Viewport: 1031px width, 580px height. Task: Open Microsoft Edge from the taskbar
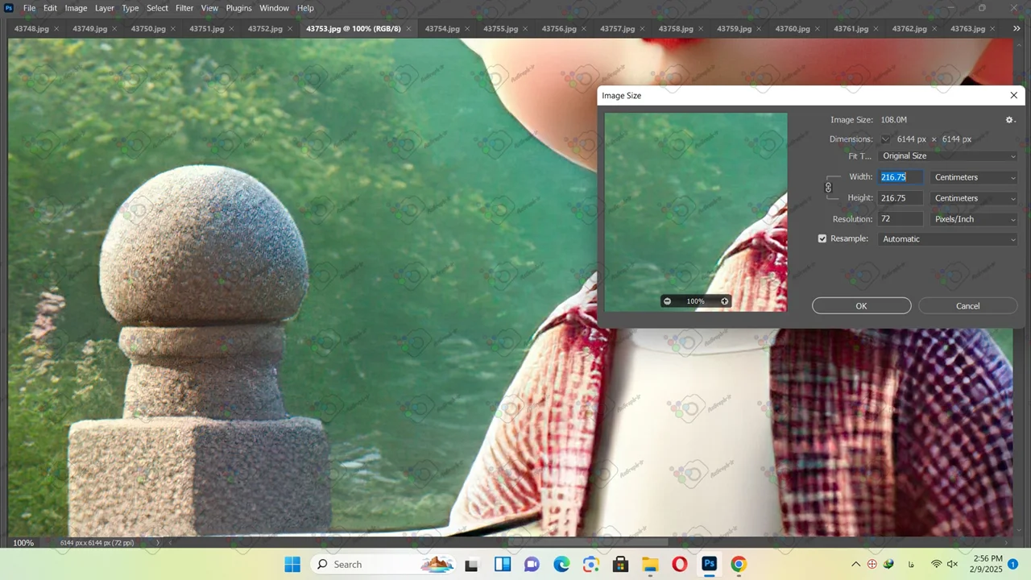(561, 565)
